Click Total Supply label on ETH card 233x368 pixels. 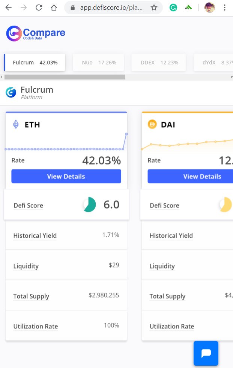pyautogui.click(x=31, y=296)
